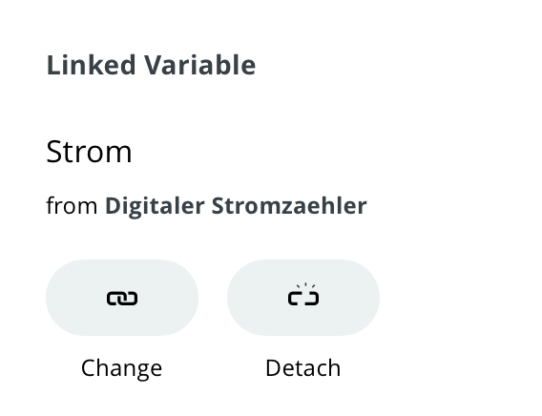Open the Digitaler Stromzaehler device link
Screen dimensions: 542x416
236,206
